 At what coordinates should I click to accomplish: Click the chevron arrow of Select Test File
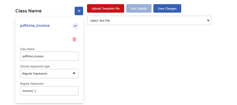coord(208,20)
